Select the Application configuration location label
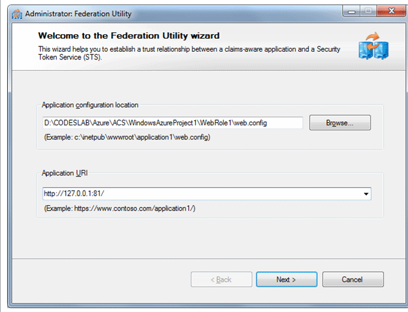Screen dimensions: 408x312 pyautogui.click(x=90, y=105)
